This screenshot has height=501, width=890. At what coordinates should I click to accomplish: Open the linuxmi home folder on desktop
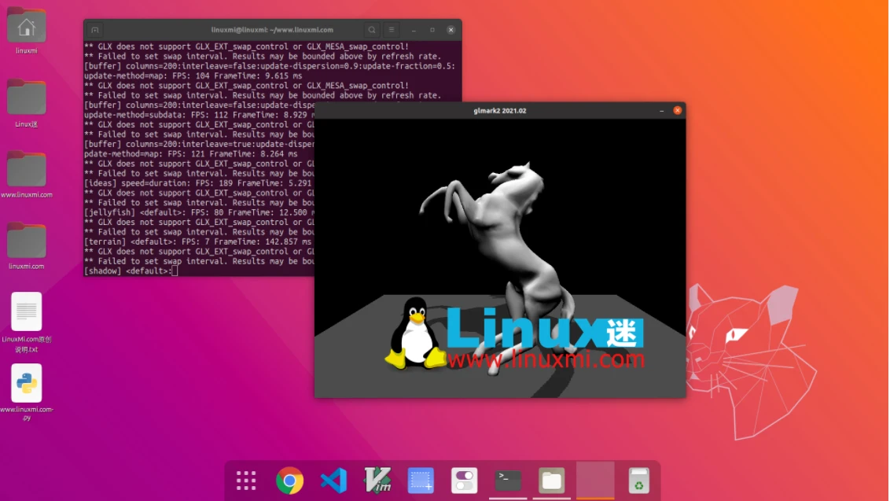[x=26, y=31]
